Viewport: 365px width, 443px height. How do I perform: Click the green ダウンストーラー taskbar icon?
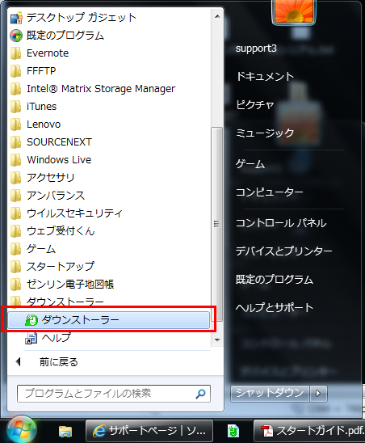(x=233, y=431)
